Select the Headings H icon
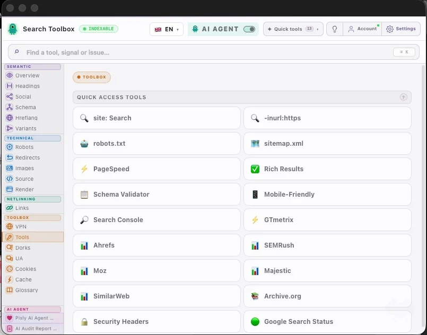Image resolution: width=427 pixels, height=335 pixels. pyautogui.click(x=10, y=86)
